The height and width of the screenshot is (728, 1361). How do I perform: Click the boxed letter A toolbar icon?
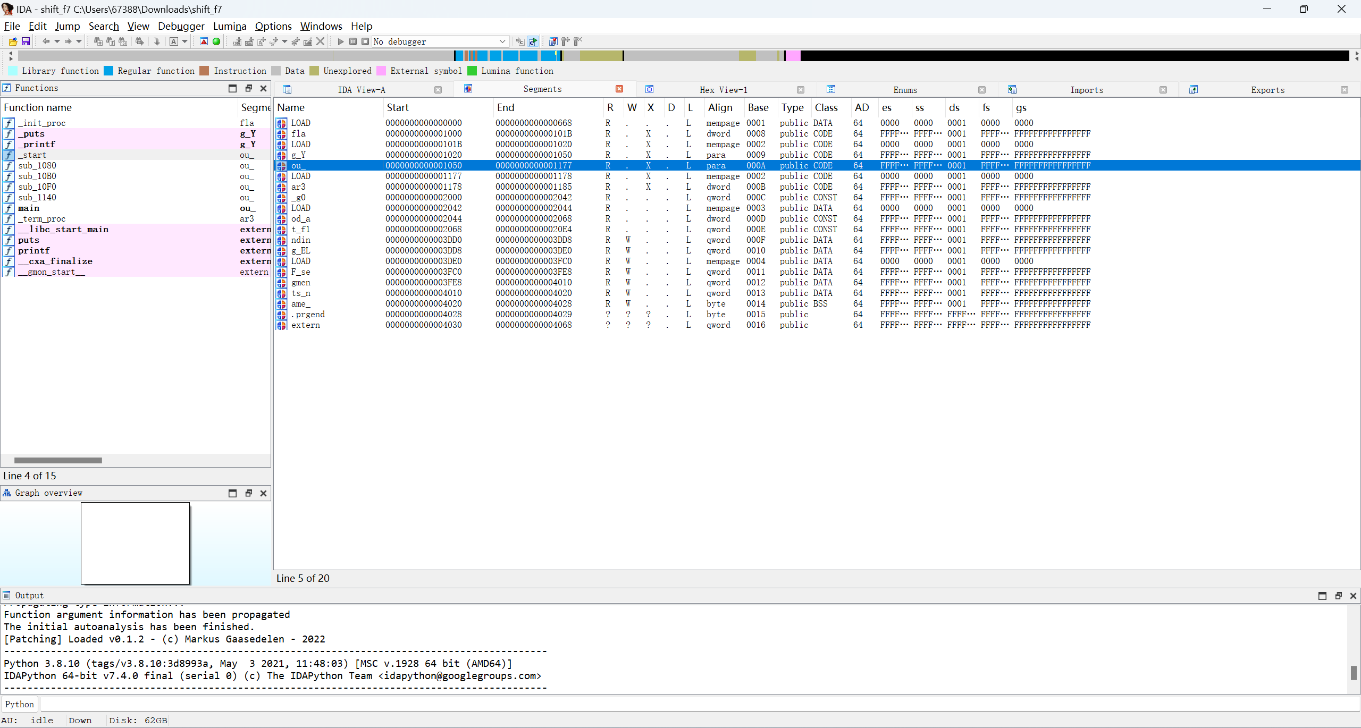point(174,41)
